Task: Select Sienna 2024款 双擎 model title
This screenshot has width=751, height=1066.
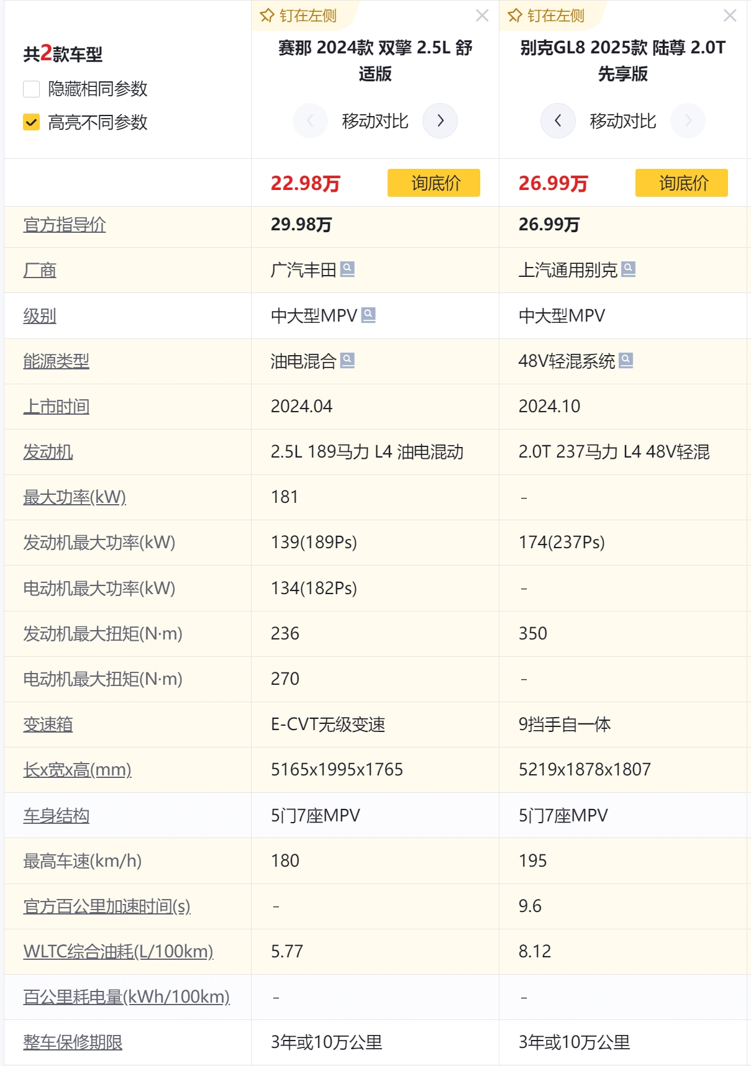Action: [x=375, y=60]
